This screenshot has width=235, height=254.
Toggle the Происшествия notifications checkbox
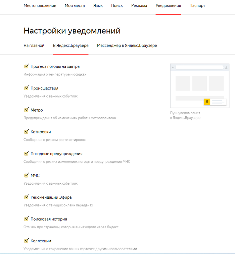click(26, 88)
